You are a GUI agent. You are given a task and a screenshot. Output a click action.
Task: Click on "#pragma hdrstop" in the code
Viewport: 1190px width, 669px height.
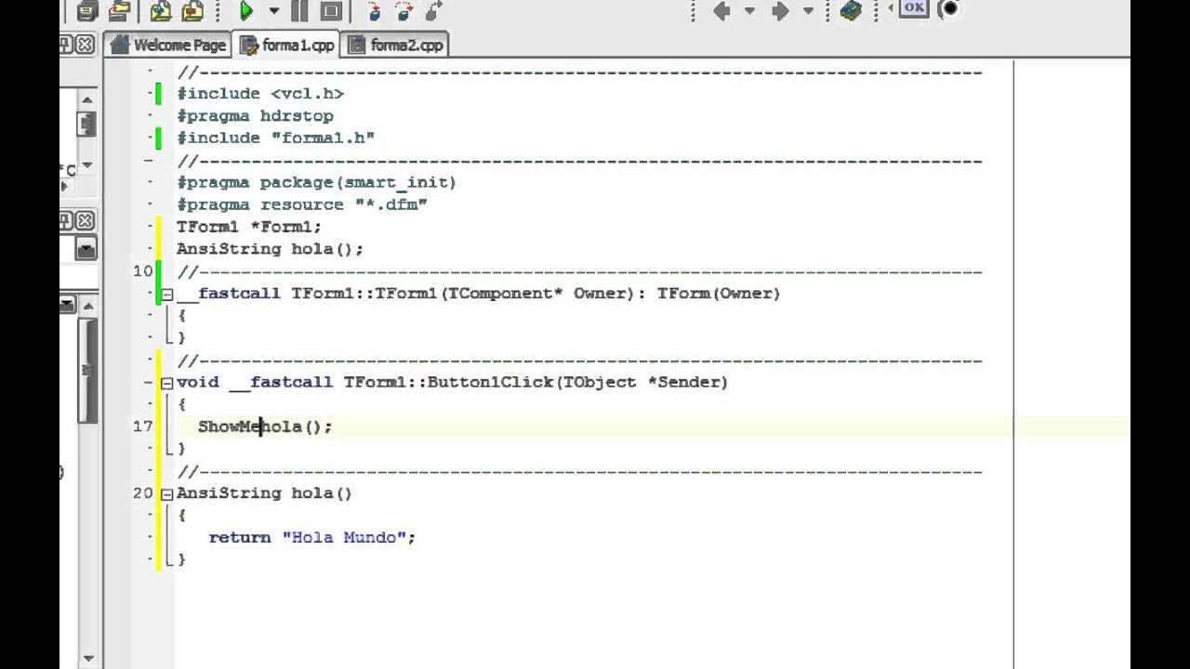pyautogui.click(x=255, y=116)
